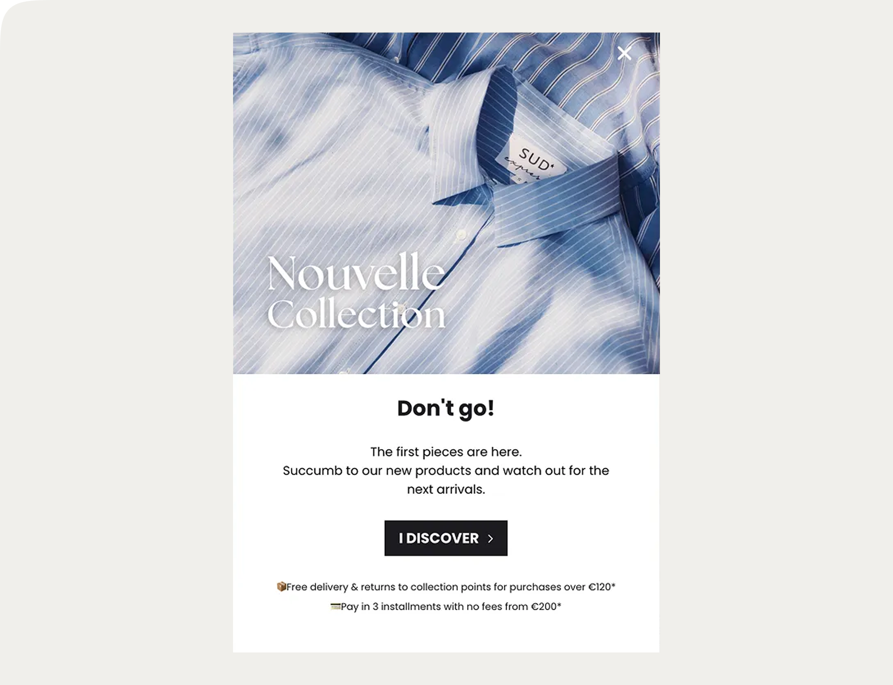Close the popup with the X icon

(624, 53)
